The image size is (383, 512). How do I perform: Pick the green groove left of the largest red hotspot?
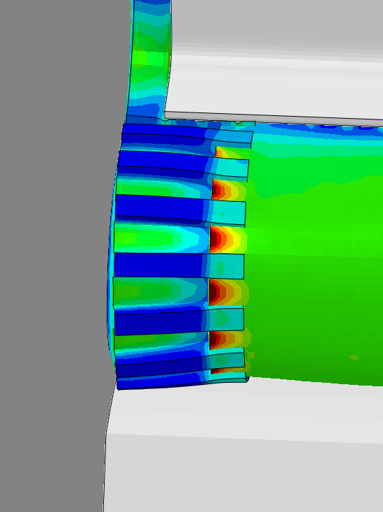[x=156, y=237]
